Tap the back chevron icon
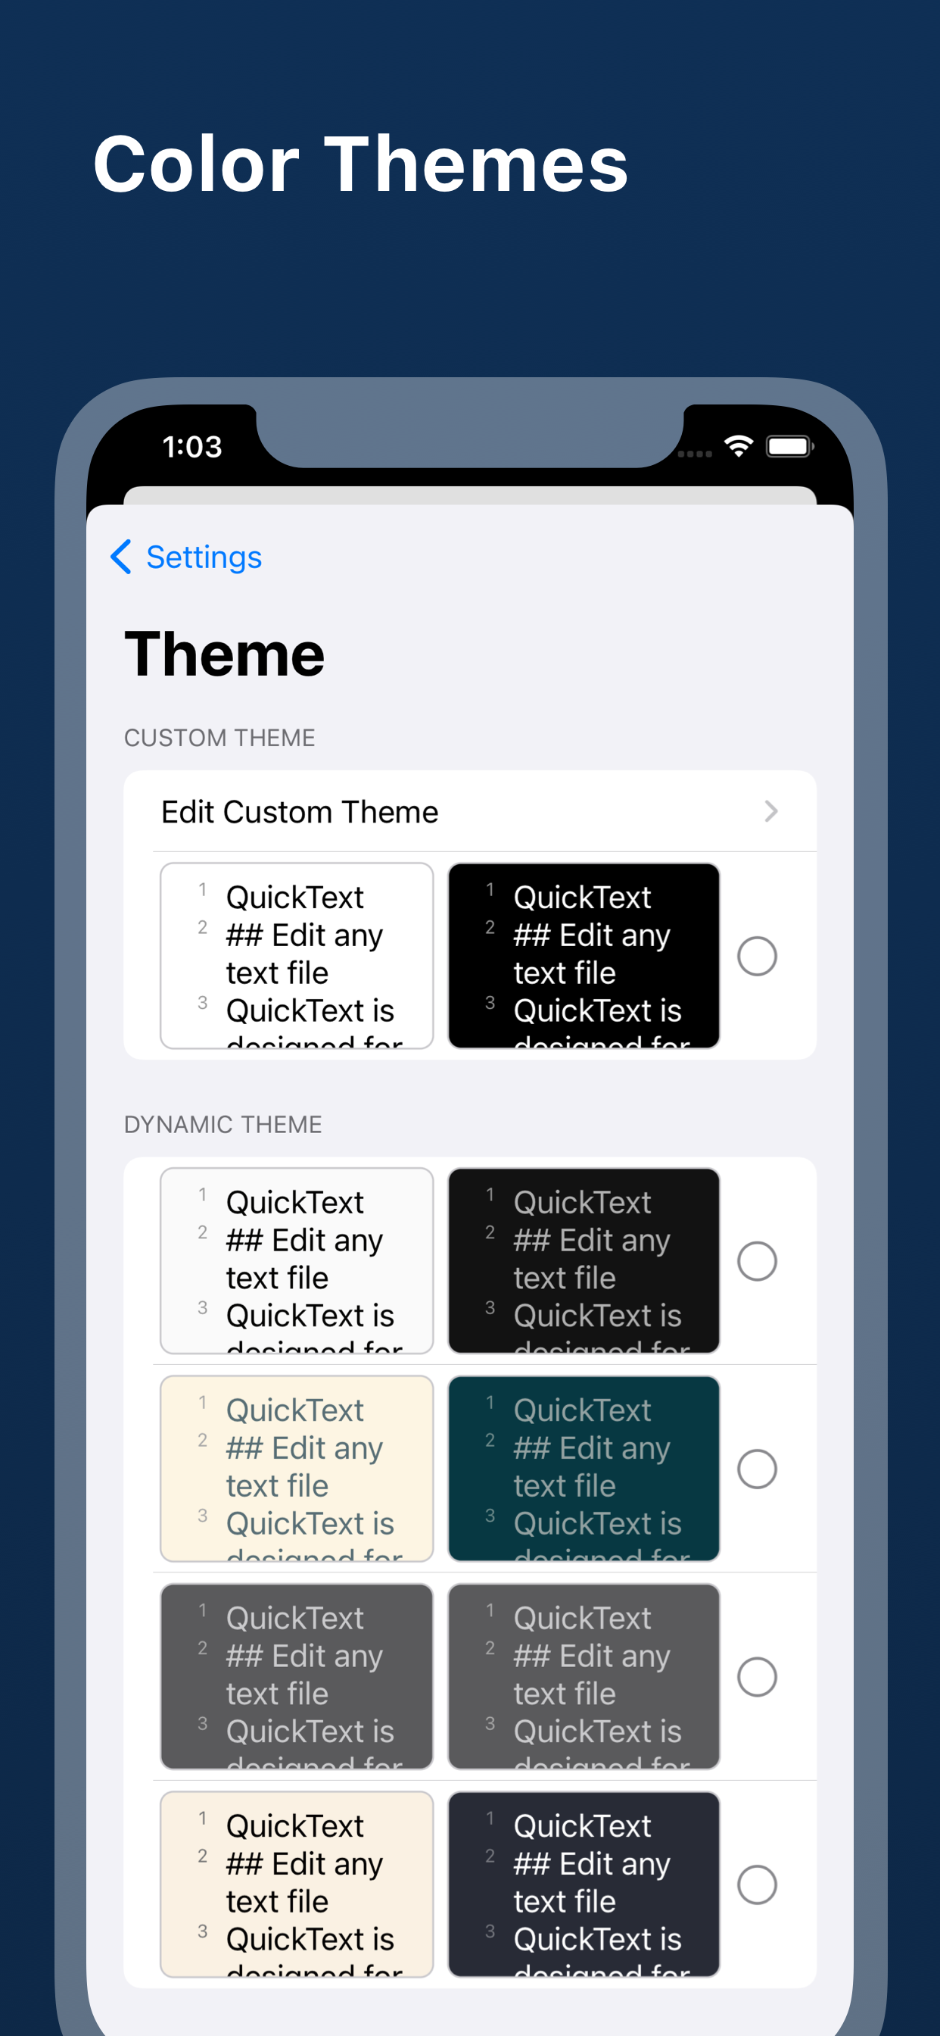Viewport: 940px width, 2036px height. click(x=121, y=557)
